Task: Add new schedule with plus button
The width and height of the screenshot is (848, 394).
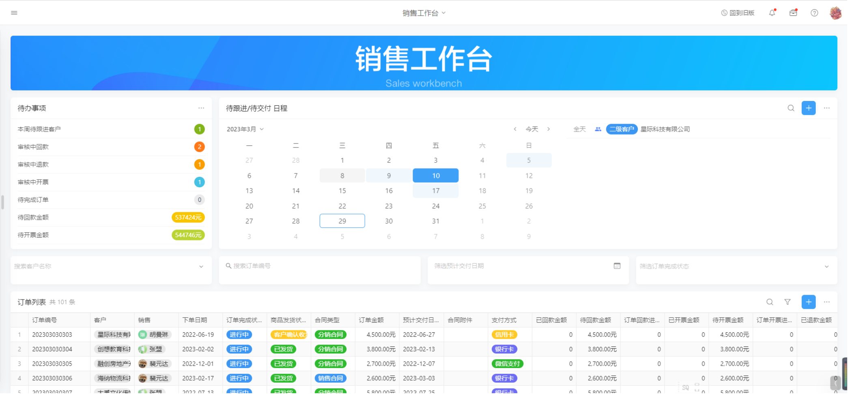Action: click(x=808, y=108)
